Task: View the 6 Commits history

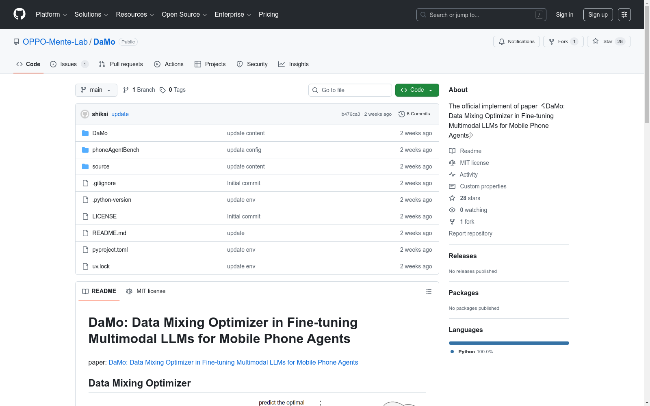Action: [414, 114]
